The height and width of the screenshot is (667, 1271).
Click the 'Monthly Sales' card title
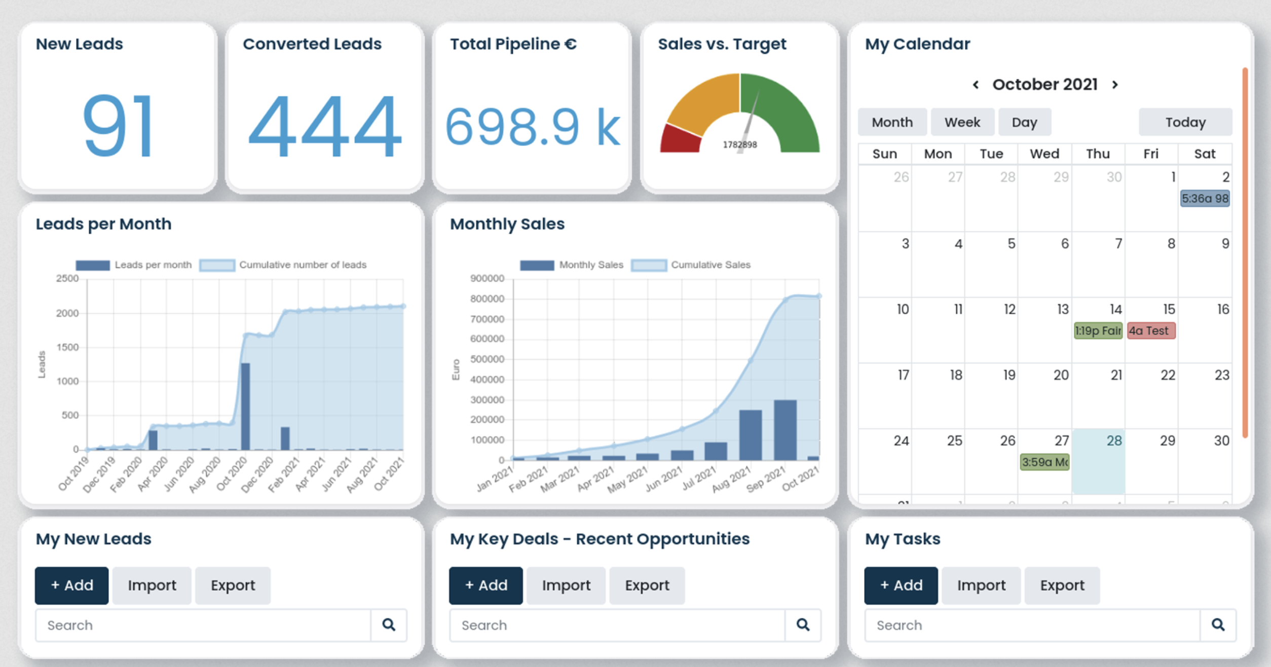[x=507, y=224]
